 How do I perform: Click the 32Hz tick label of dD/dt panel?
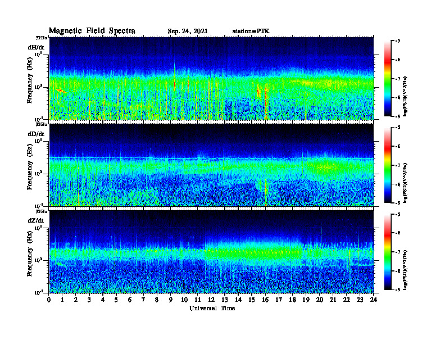click(42, 124)
